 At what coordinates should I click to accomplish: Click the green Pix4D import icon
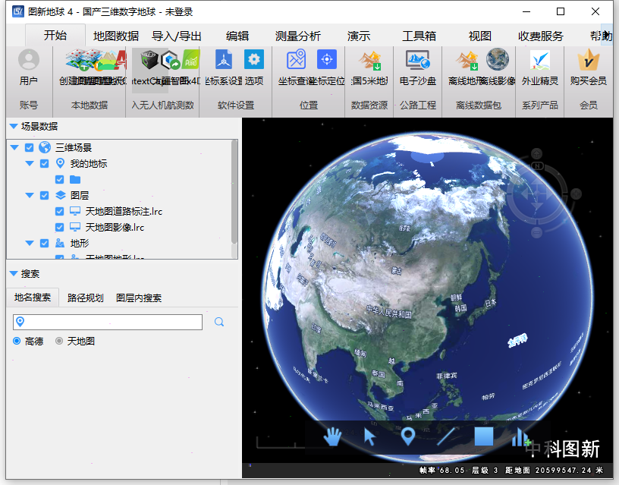[x=190, y=60]
